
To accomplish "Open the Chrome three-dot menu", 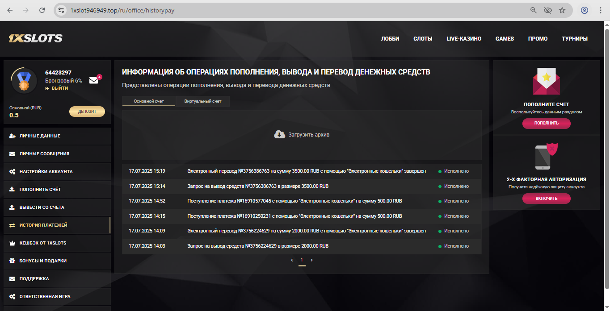I will [x=601, y=10].
